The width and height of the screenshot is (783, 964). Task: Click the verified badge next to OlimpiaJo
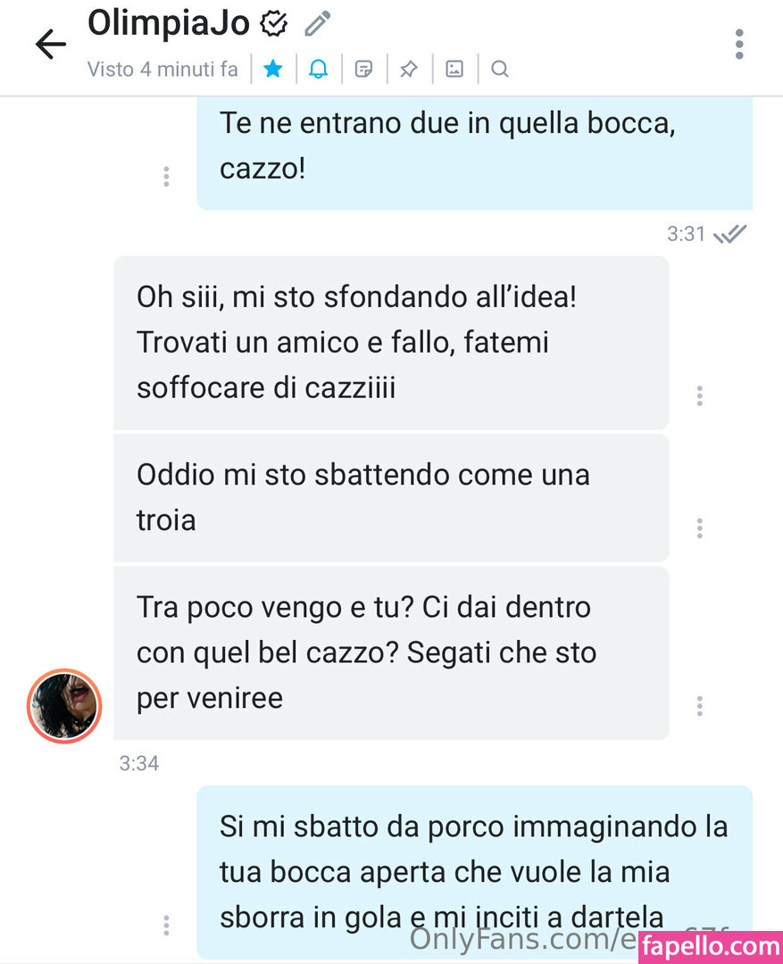click(274, 24)
